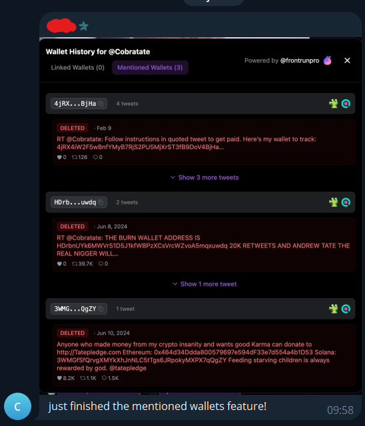Open the Jun 10, 2024 deleted tweet card
Screen dimensions: 365x426
204,355
